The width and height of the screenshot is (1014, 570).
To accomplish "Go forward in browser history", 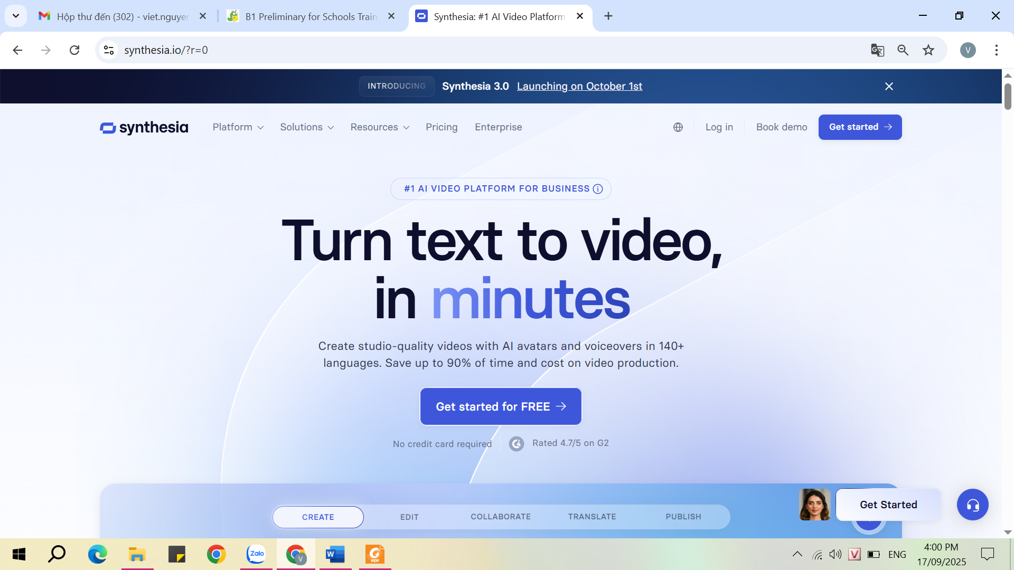I will pos(46,50).
